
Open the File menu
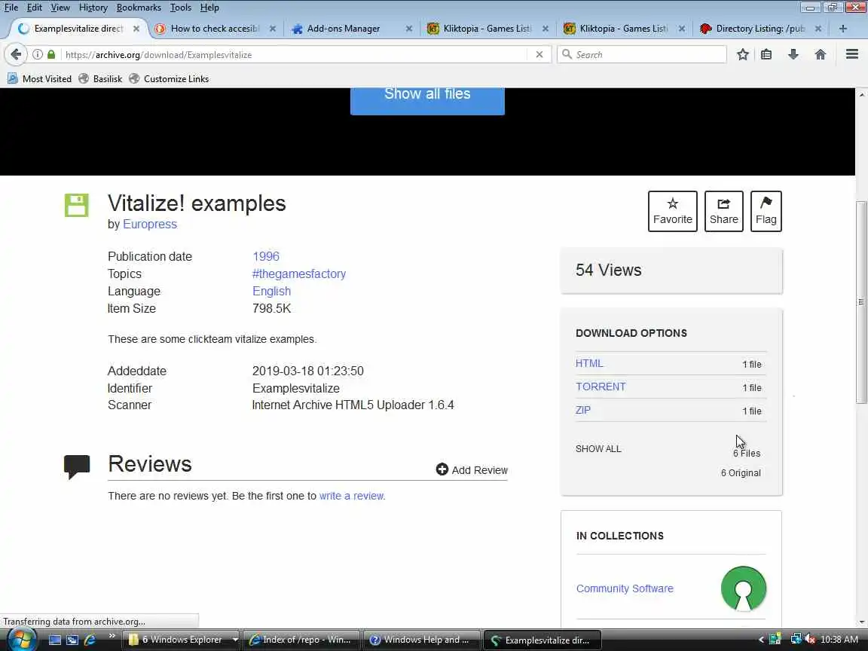[x=11, y=8]
